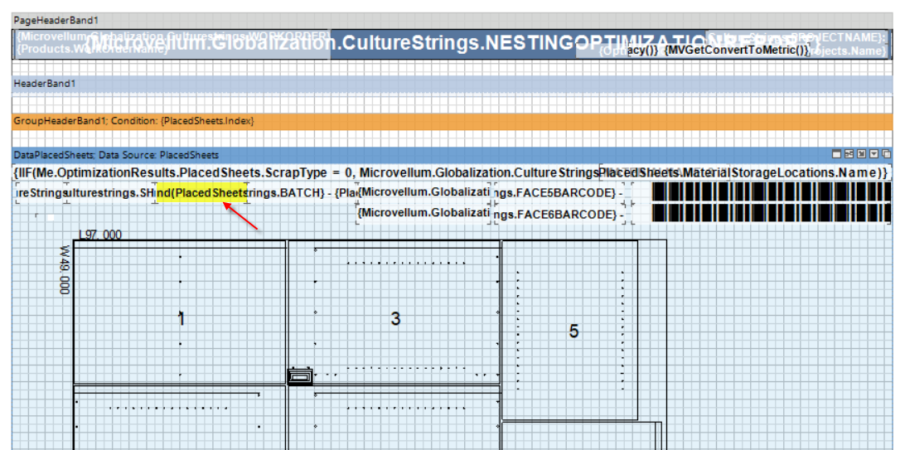905x450 pixels.
Task: Select the MaterialStorageLocations.Name text component
Action: (743, 172)
